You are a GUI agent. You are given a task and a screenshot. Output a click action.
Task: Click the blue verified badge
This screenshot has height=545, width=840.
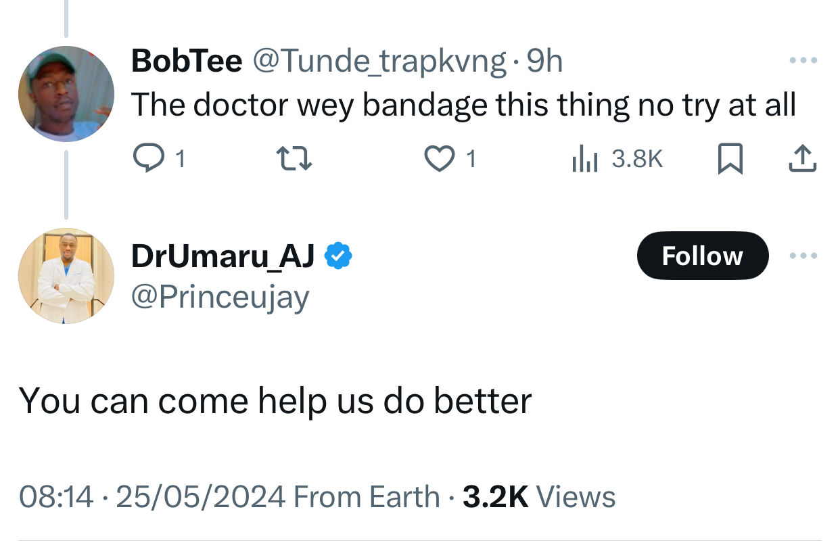click(x=338, y=256)
